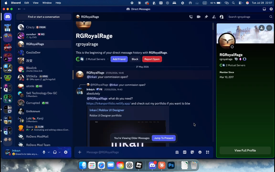This screenshot has width=275, height=172.
Task: Click 2 Mutual Servers in profile panel
Action: click(235, 65)
